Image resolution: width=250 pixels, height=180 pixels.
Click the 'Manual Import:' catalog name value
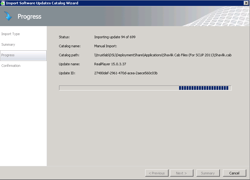click(105, 46)
